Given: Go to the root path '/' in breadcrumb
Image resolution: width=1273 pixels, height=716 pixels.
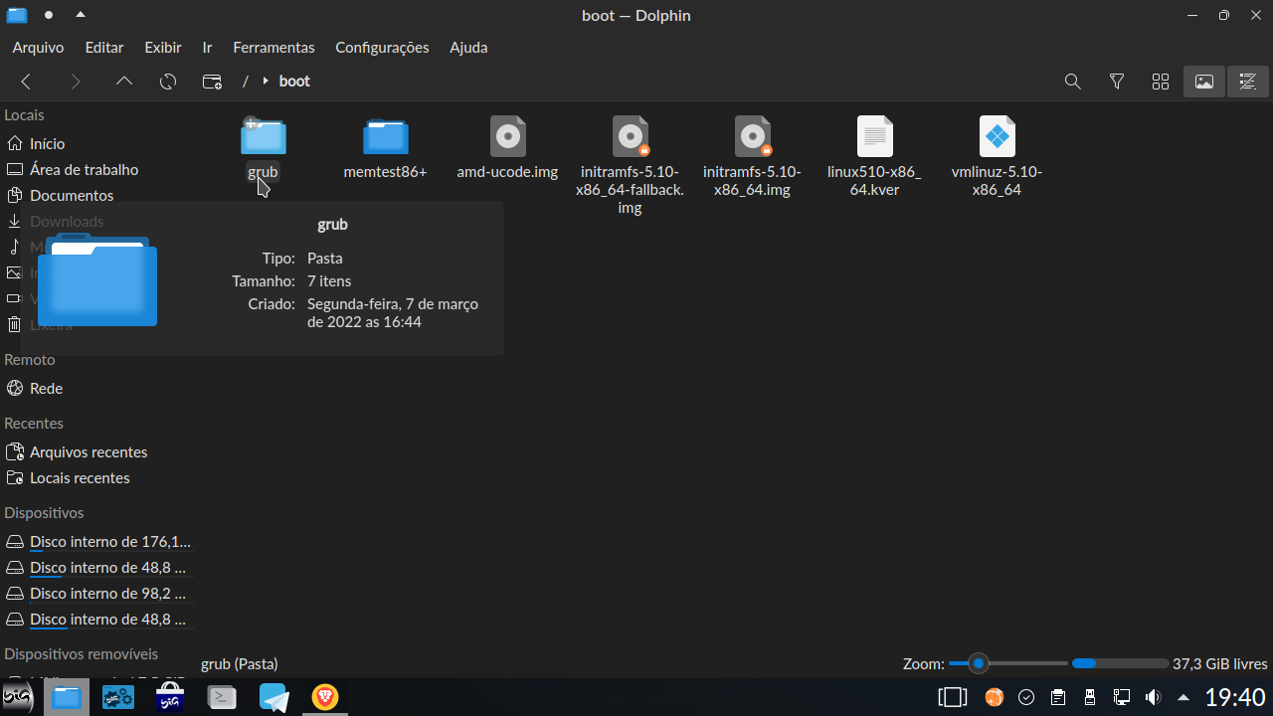Looking at the screenshot, I should 245,82.
